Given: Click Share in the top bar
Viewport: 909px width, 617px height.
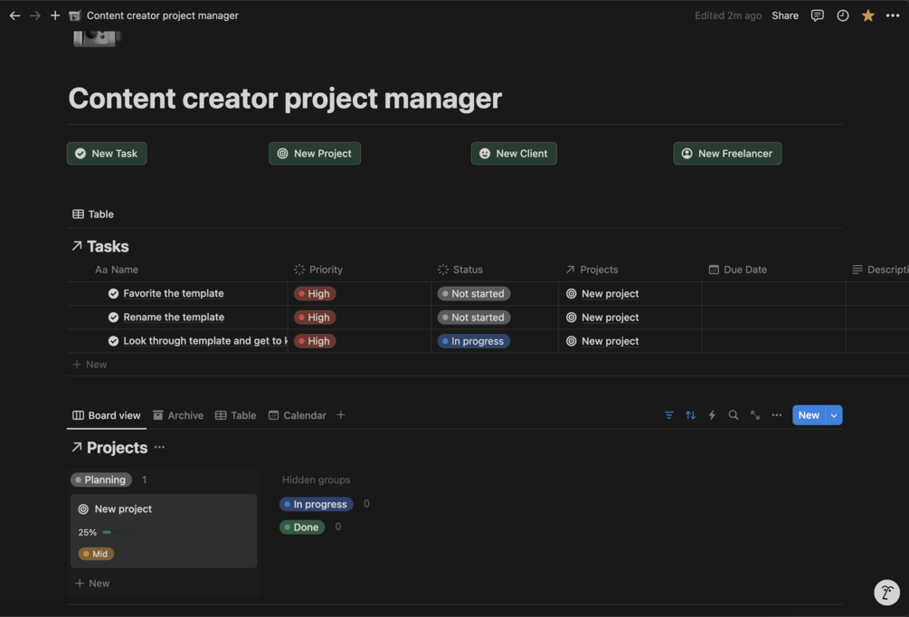Looking at the screenshot, I should tap(784, 15).
